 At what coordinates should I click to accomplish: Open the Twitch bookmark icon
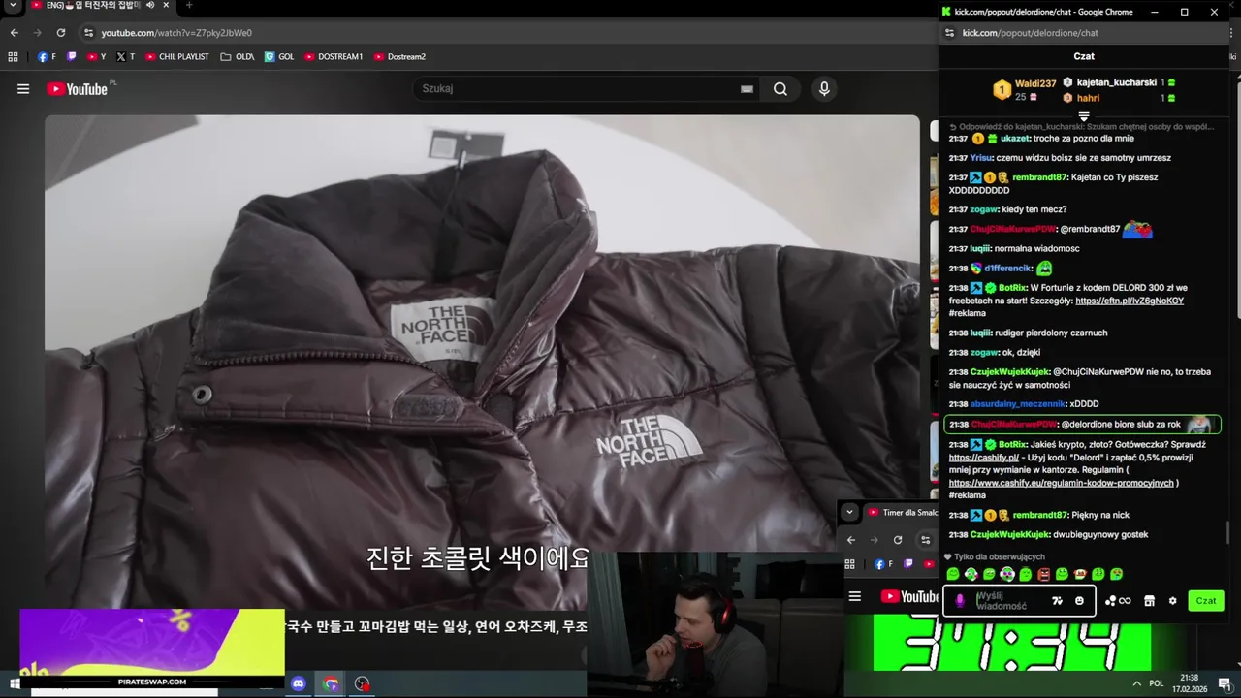point(71,57)
